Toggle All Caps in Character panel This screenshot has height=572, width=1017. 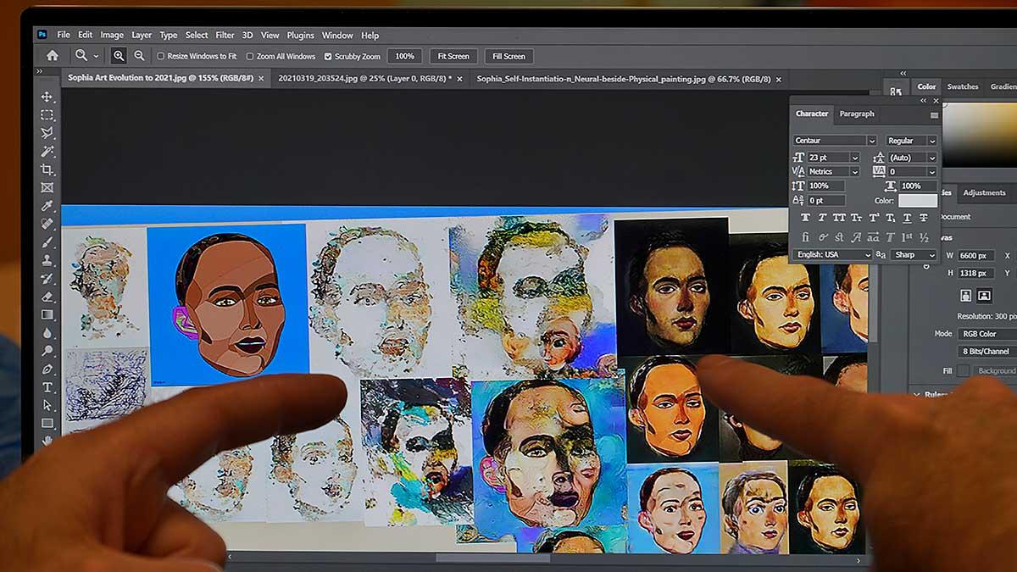click(x=839, y=218)
